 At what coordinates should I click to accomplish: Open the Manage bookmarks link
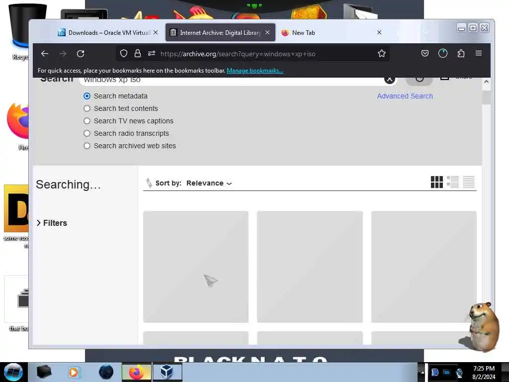tap(255, 71)
